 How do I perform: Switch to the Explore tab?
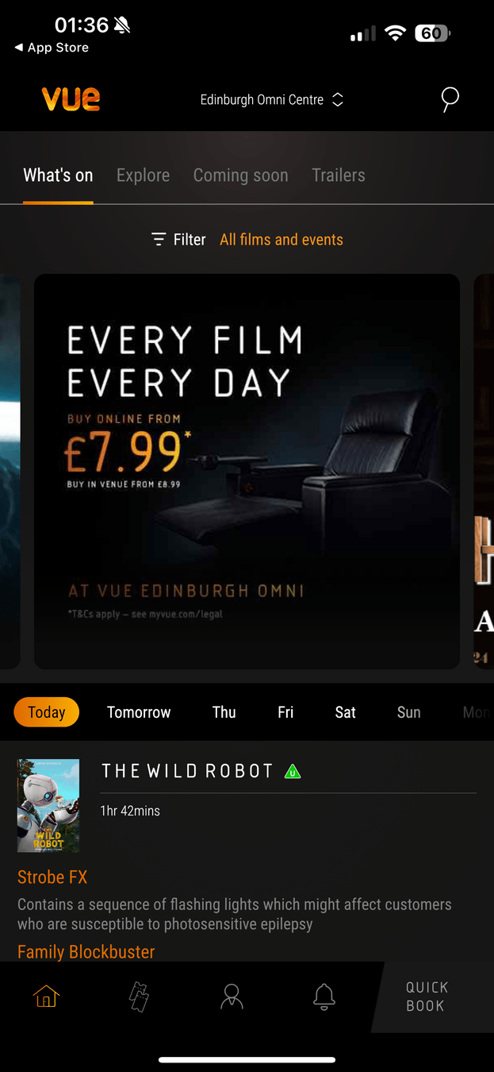[x=143, y=175]
